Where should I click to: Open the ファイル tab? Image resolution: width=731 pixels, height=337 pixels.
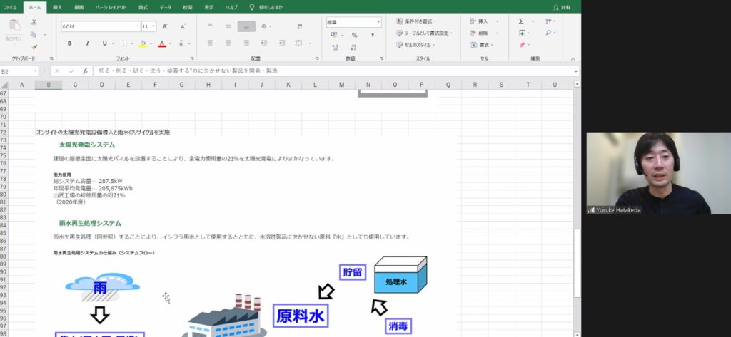click(x=10, y=7)
